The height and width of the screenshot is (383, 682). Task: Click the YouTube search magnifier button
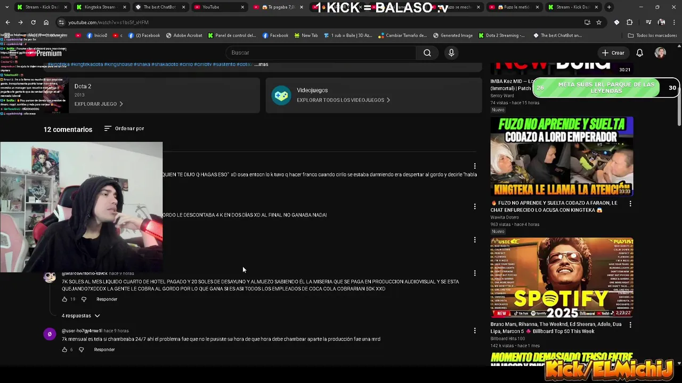(427, 53)
